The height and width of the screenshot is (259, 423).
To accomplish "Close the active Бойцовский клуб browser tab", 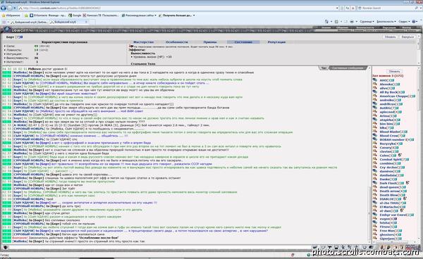I will (86, 22).
